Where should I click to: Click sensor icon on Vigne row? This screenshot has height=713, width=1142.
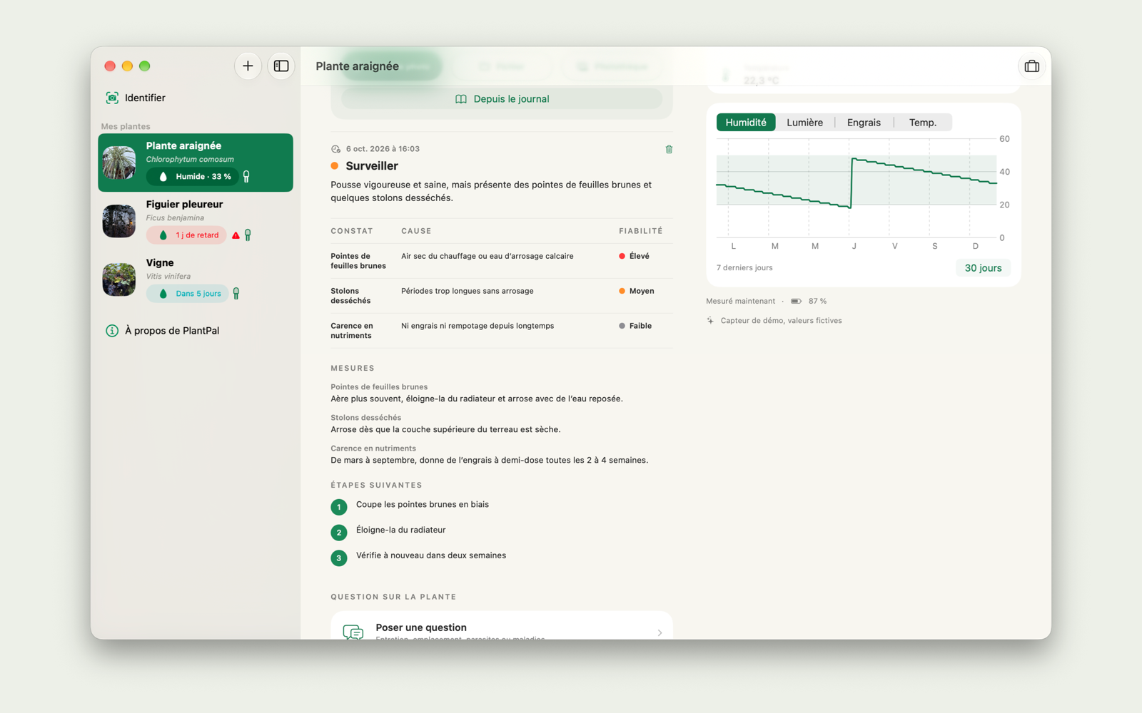coord(236,294)
